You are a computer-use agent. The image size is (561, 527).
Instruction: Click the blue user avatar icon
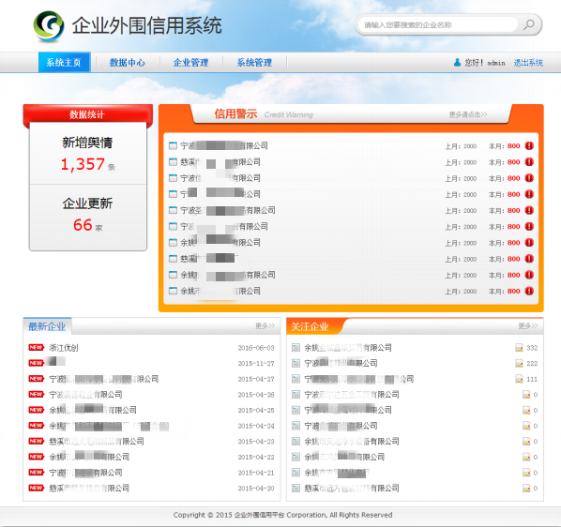pos(457,63)
